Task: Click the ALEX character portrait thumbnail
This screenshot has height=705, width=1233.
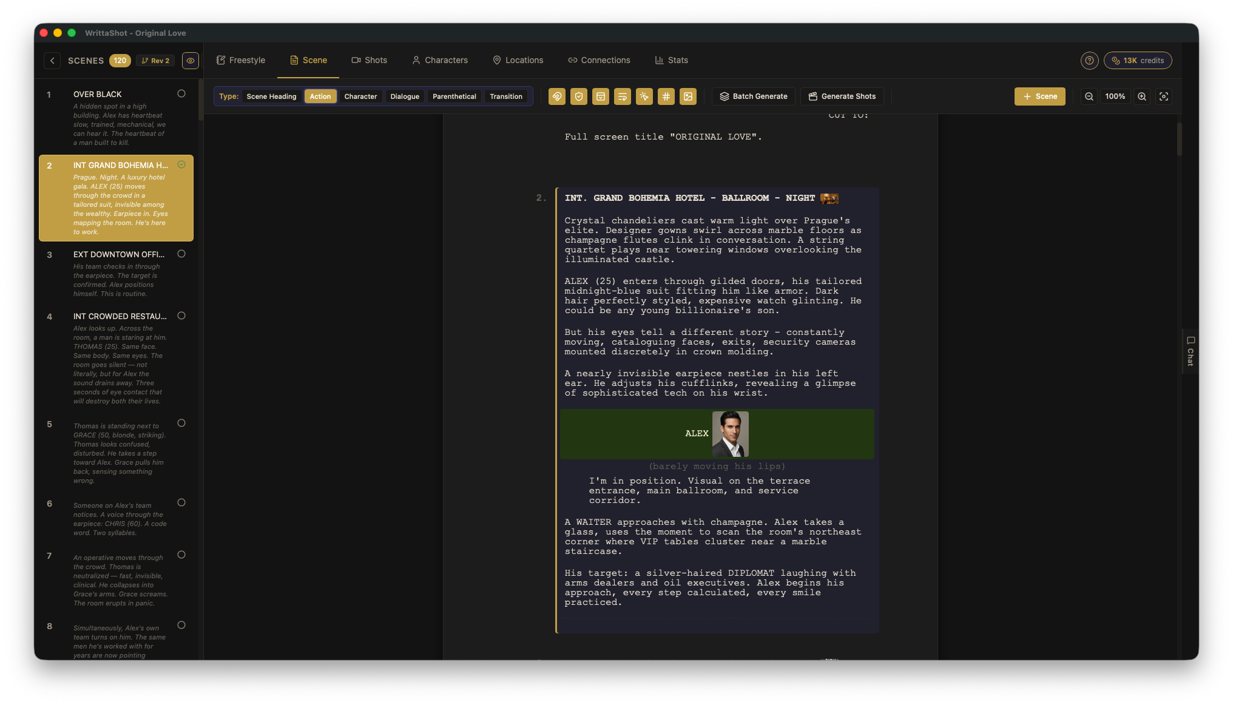Action: 730,434
